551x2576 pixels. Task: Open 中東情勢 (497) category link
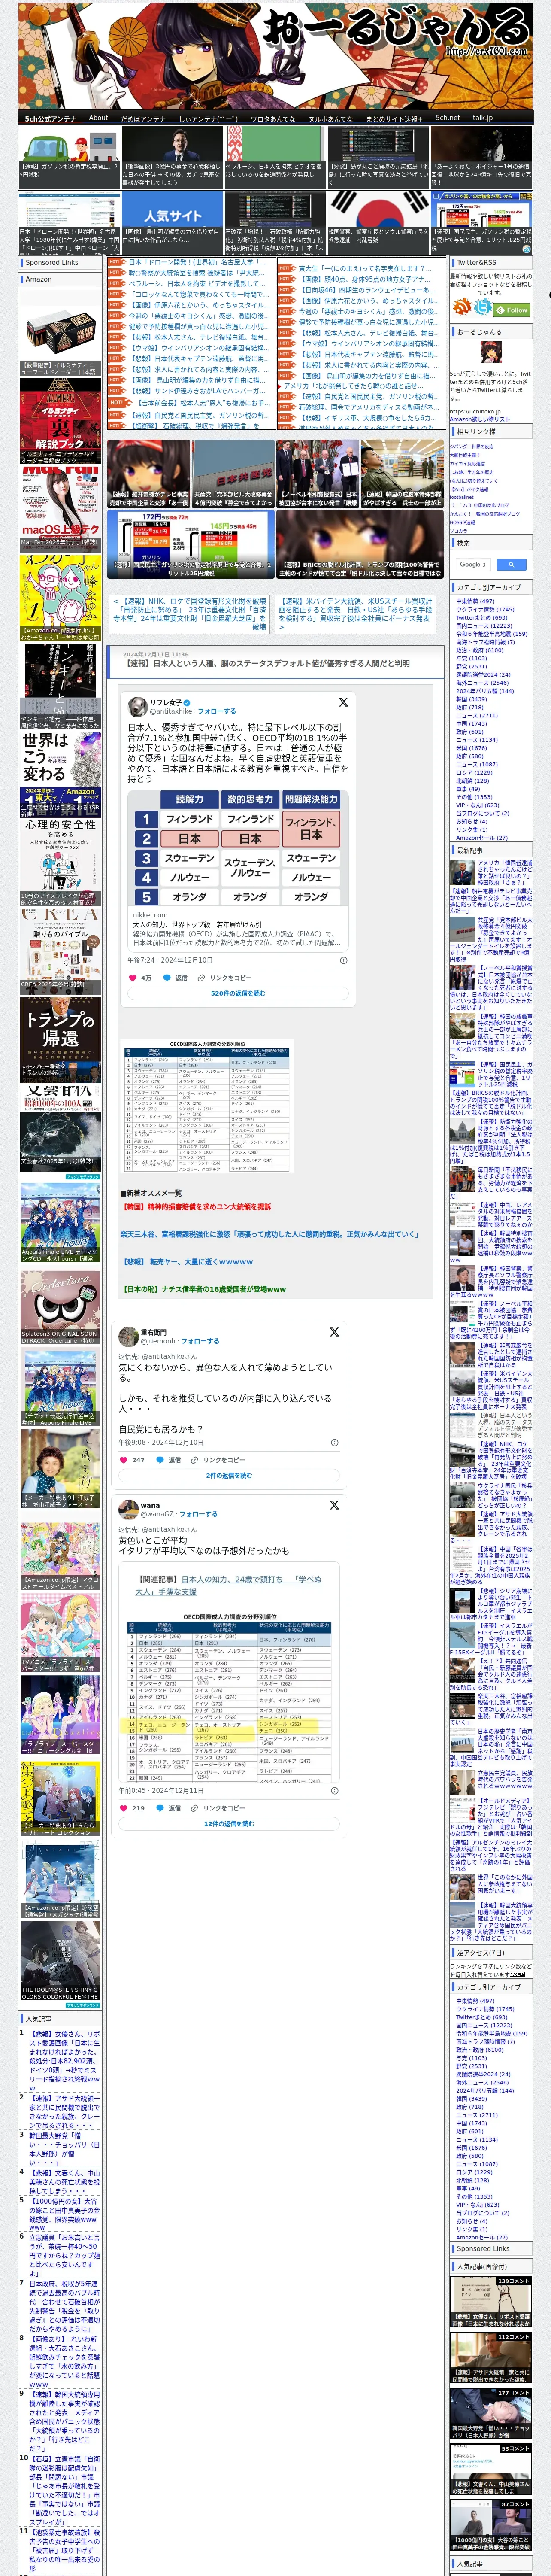[476, 601]
